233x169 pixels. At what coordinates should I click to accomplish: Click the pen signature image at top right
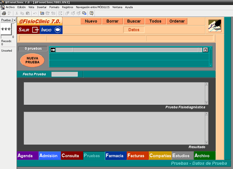(x=215, y=26)
